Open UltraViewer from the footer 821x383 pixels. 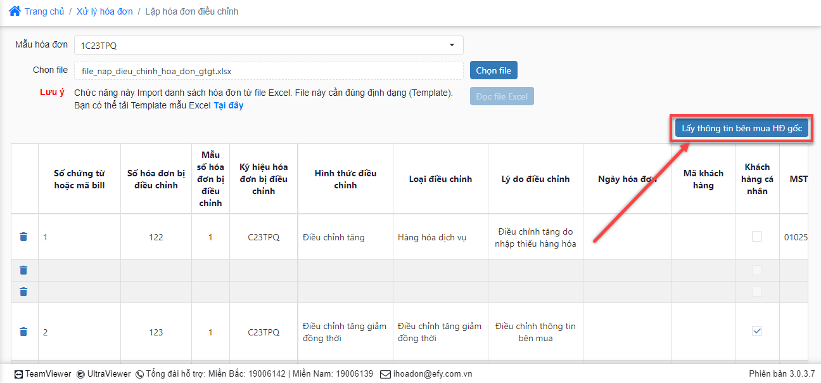(103, 374)
